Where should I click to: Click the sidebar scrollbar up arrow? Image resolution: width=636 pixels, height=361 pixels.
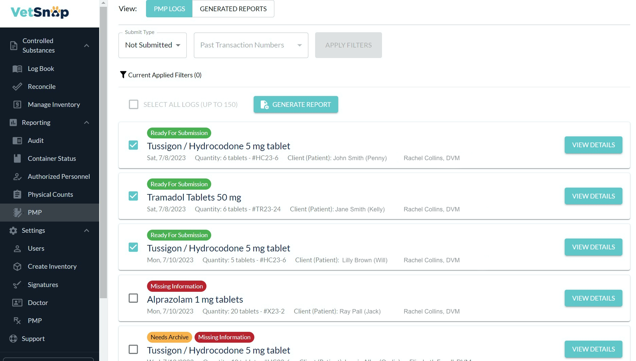pos(104,3)
